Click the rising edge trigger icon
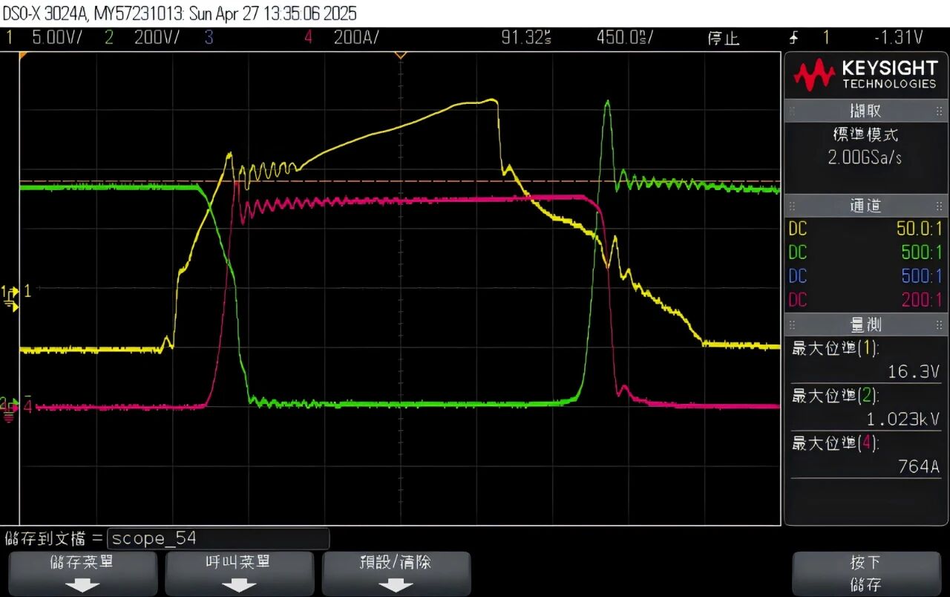This screenshot has height=597, width=950. click(793, 38)
